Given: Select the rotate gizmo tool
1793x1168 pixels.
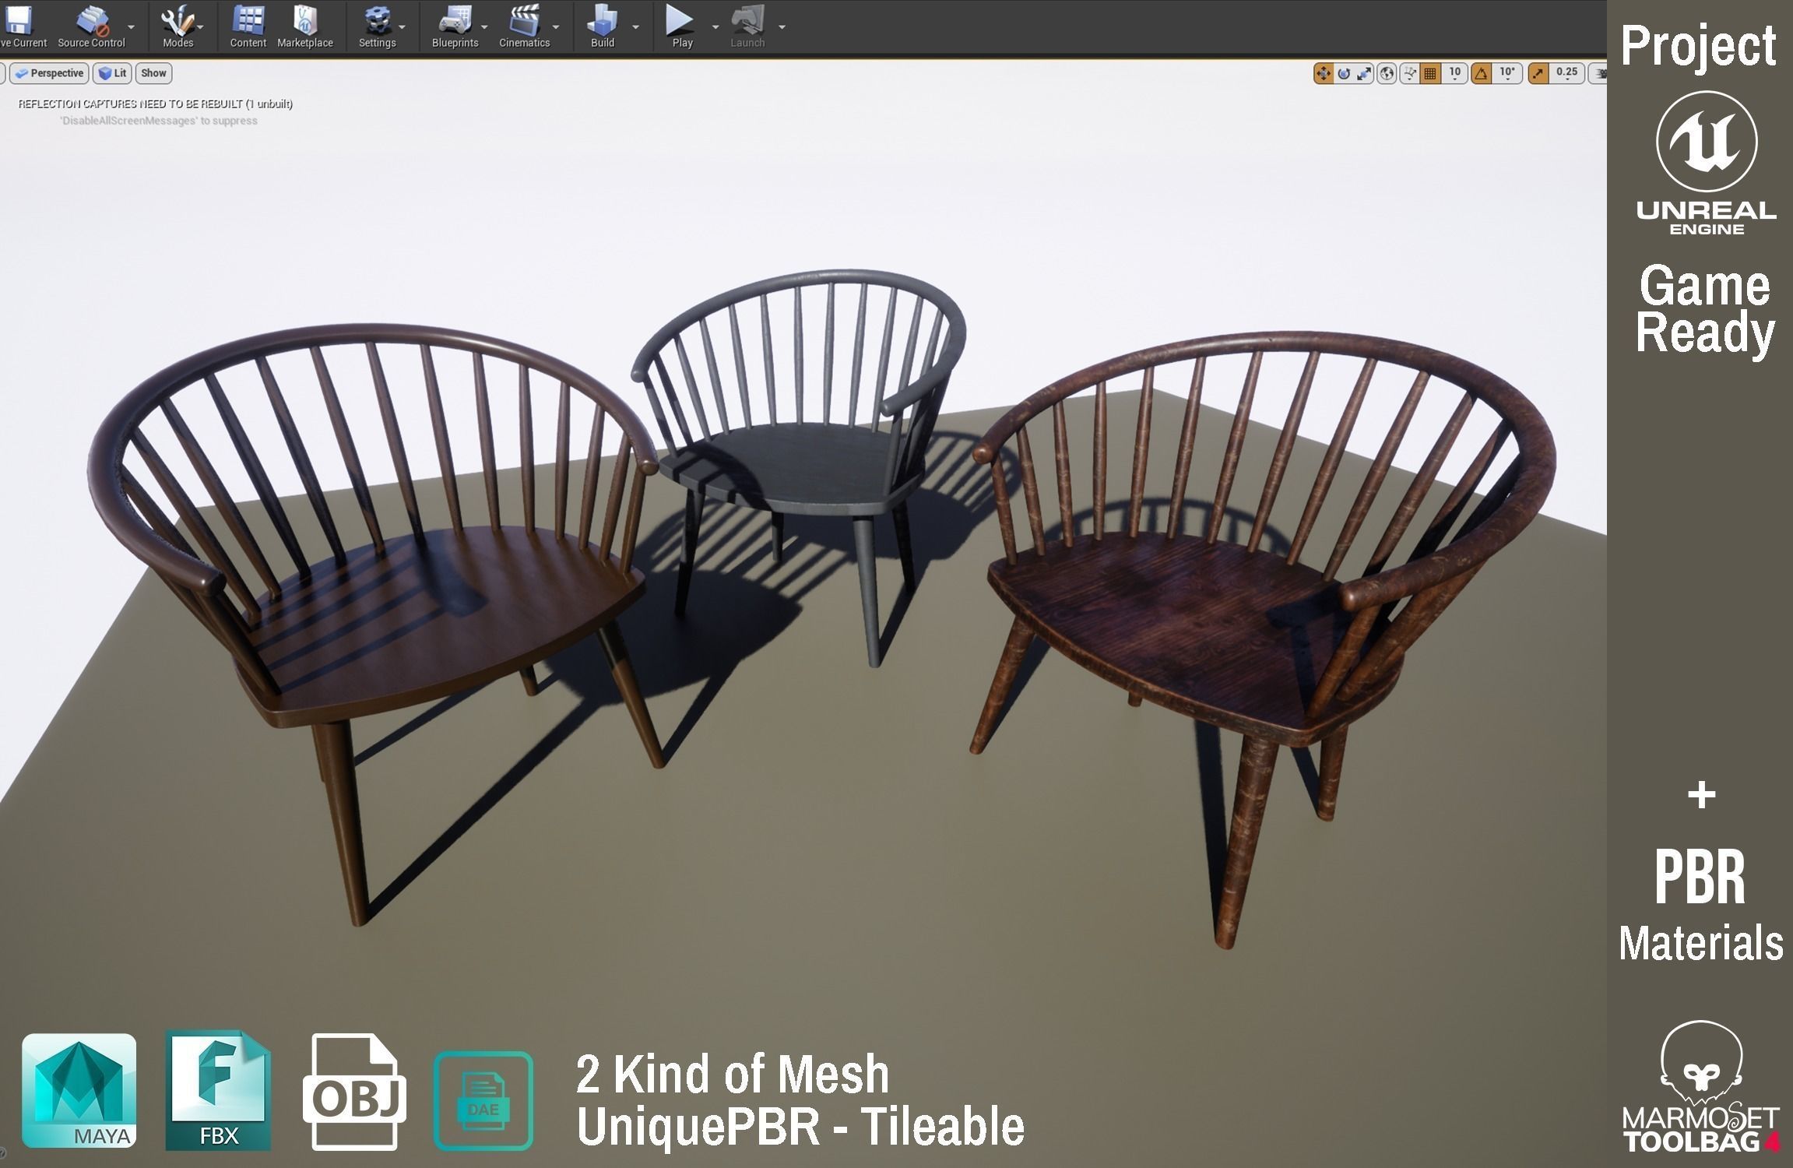Looking at the screenshot, I should pos(1344,73).
